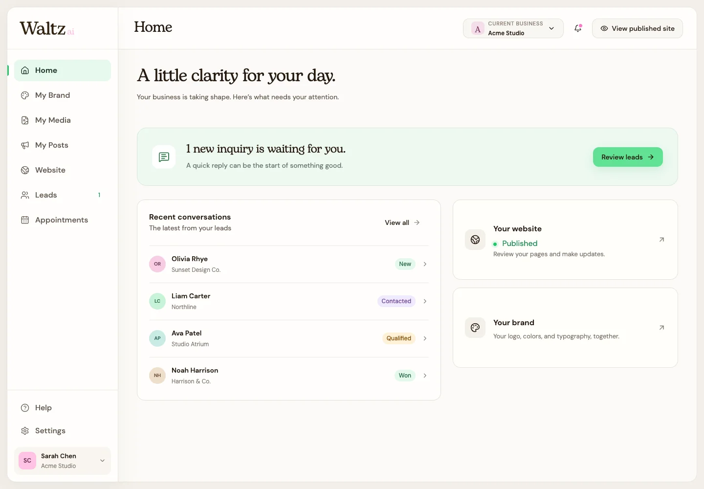Click Northline company text
This screenshot has width=704, height=489.
[184, 307]
